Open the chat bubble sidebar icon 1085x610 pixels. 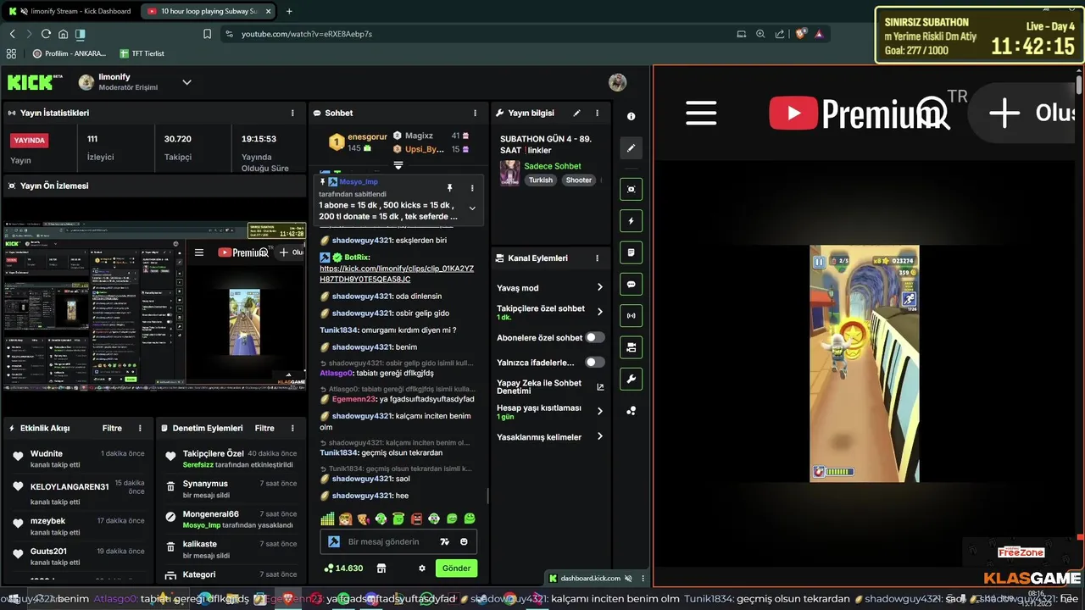[x=631, y=284]
